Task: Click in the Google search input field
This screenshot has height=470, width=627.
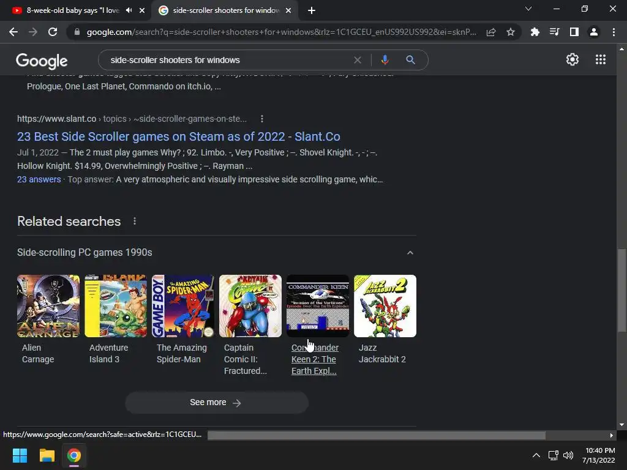Action: click(228, 60)
